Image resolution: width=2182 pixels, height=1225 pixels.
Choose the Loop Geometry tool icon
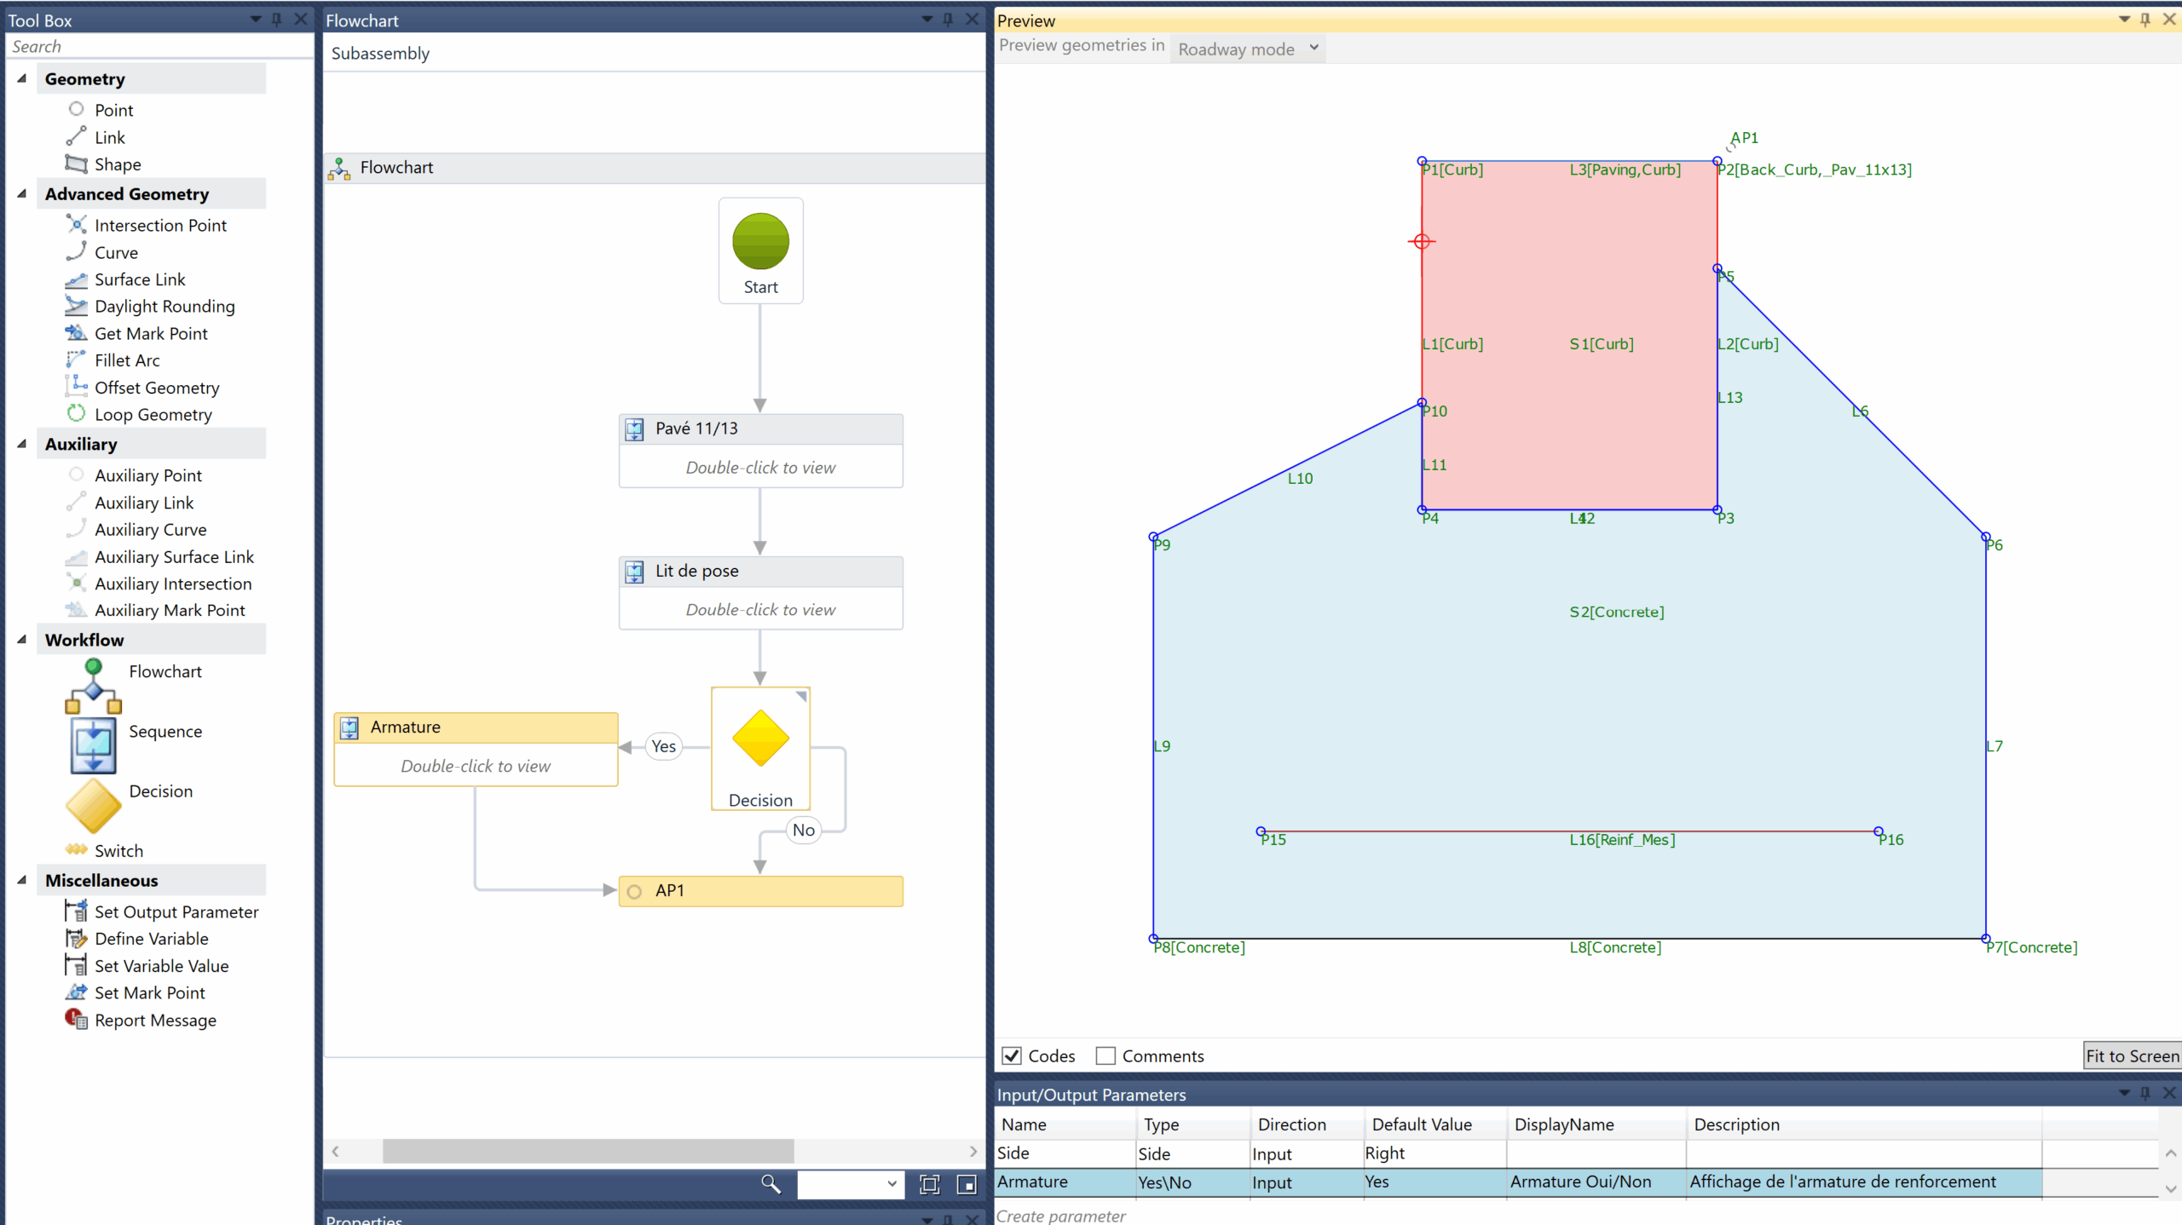[77, 414]
